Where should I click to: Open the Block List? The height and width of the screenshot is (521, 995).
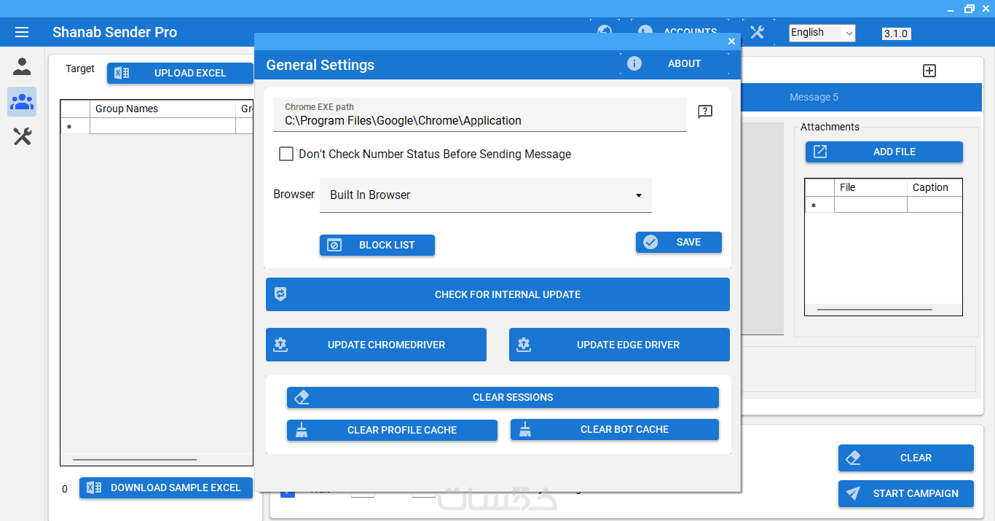377,245
